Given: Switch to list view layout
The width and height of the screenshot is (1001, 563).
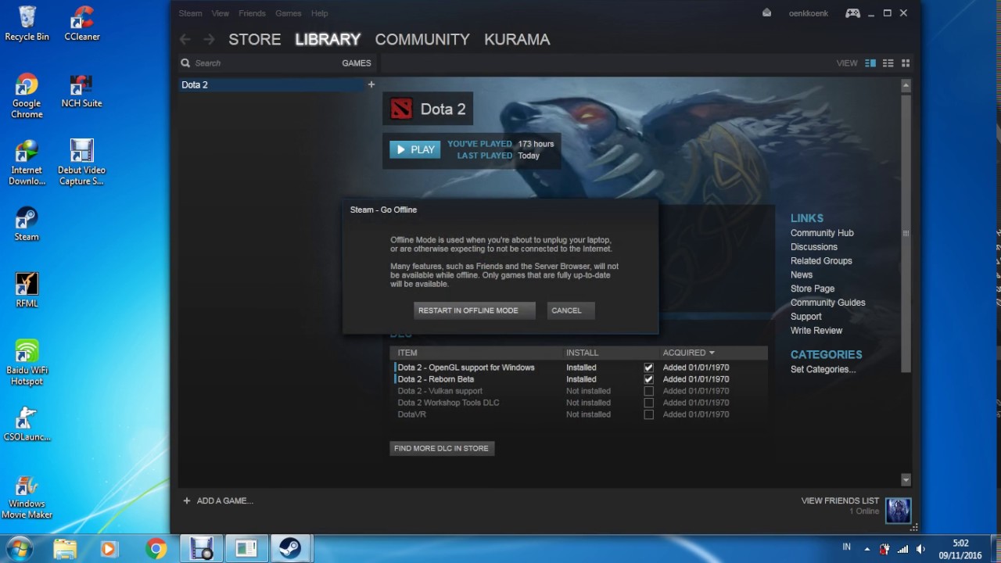Looking at the screenshot, I should pos(888,63).
